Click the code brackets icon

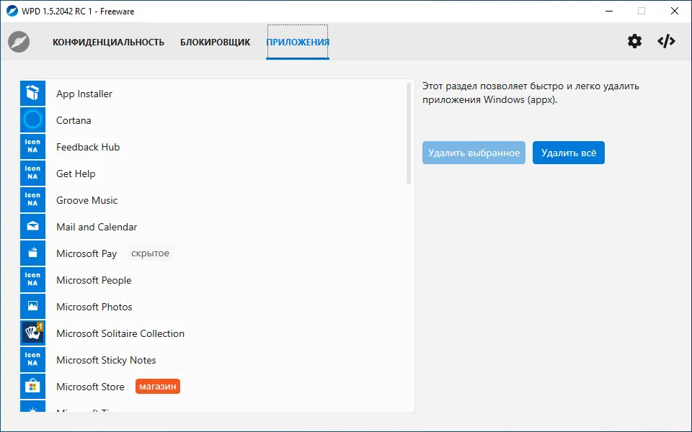coord(666,41)
